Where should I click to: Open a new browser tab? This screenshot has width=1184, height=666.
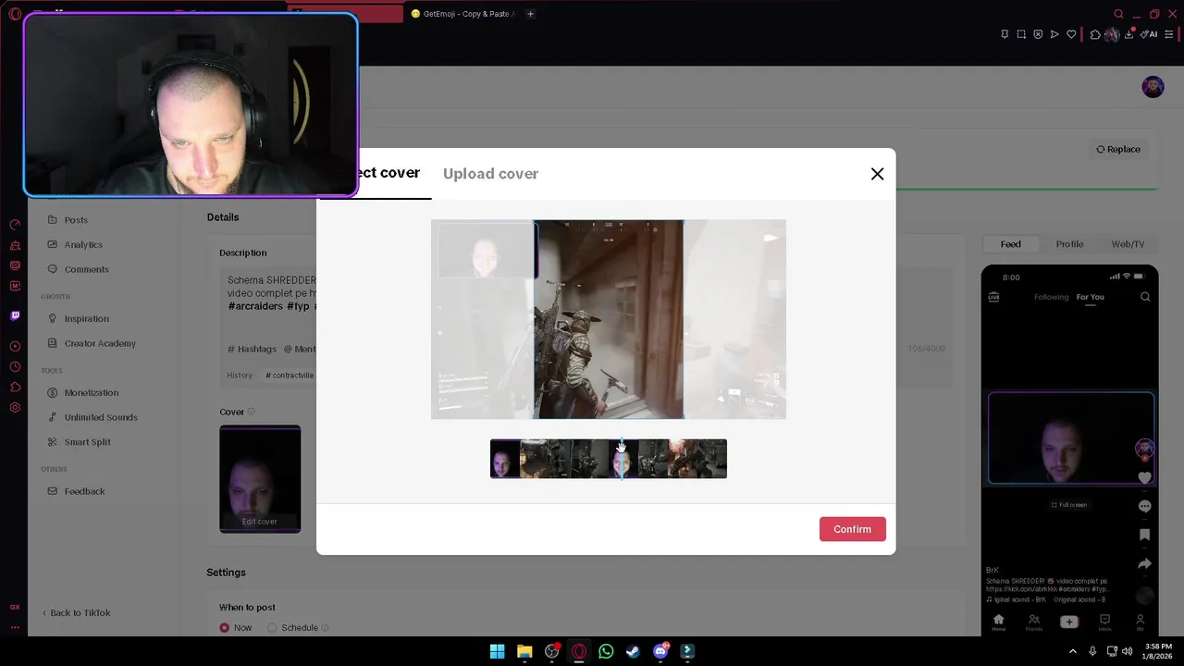530,14
